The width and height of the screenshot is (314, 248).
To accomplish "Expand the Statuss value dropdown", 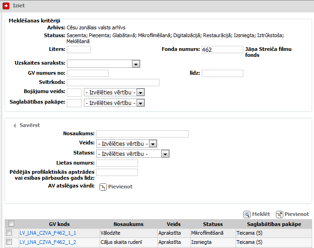I will (165, 154).
